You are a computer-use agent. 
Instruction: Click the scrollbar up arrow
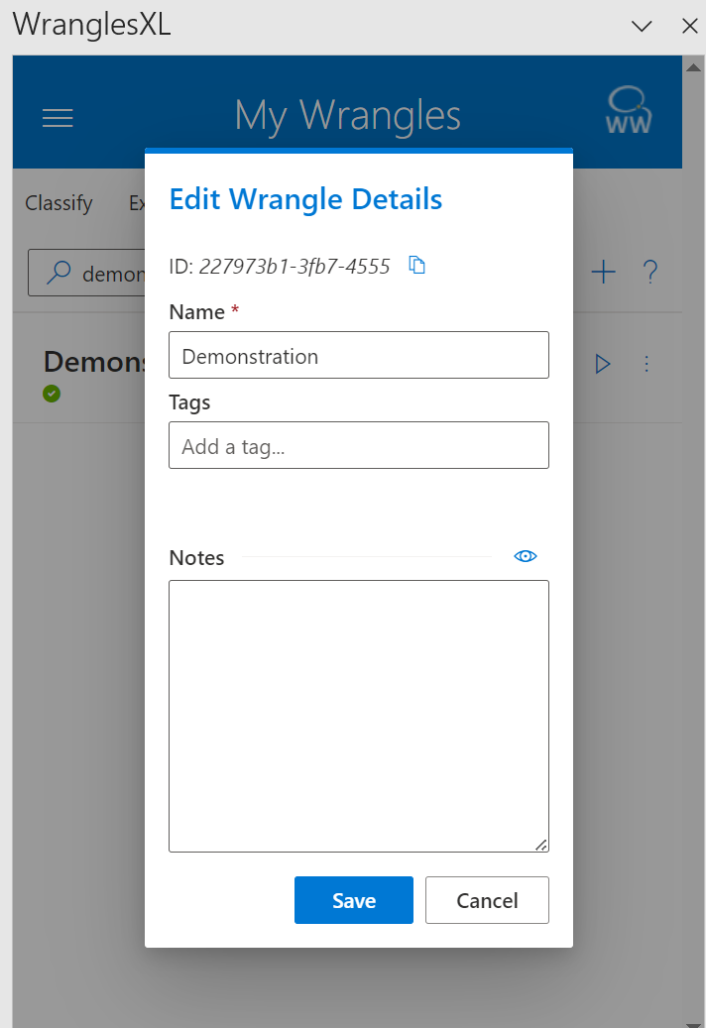[693, 64]
